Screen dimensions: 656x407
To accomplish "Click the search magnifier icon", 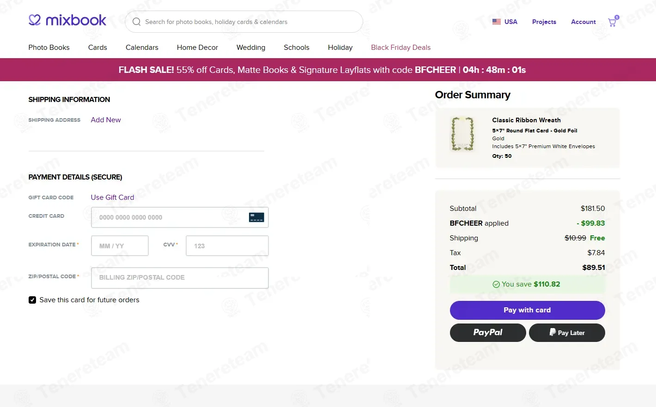I will [136, 22].
